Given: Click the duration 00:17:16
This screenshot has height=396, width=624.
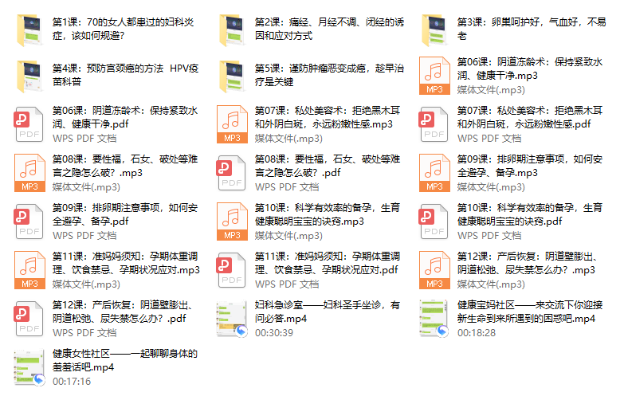Looking at the screenshot, I should tap(72, 382).
